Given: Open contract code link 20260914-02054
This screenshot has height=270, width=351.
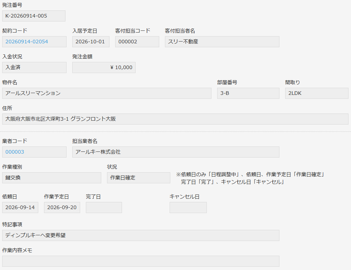Looking at the screenshot, I should [x=26, y=42].
